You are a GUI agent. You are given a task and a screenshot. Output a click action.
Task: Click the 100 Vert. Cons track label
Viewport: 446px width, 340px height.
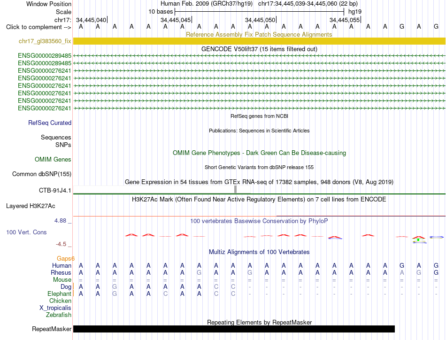[26, 232]
